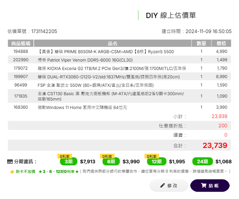
Task: Click the DIY 線上估價單 title
Action: click(x=171, y=15)
